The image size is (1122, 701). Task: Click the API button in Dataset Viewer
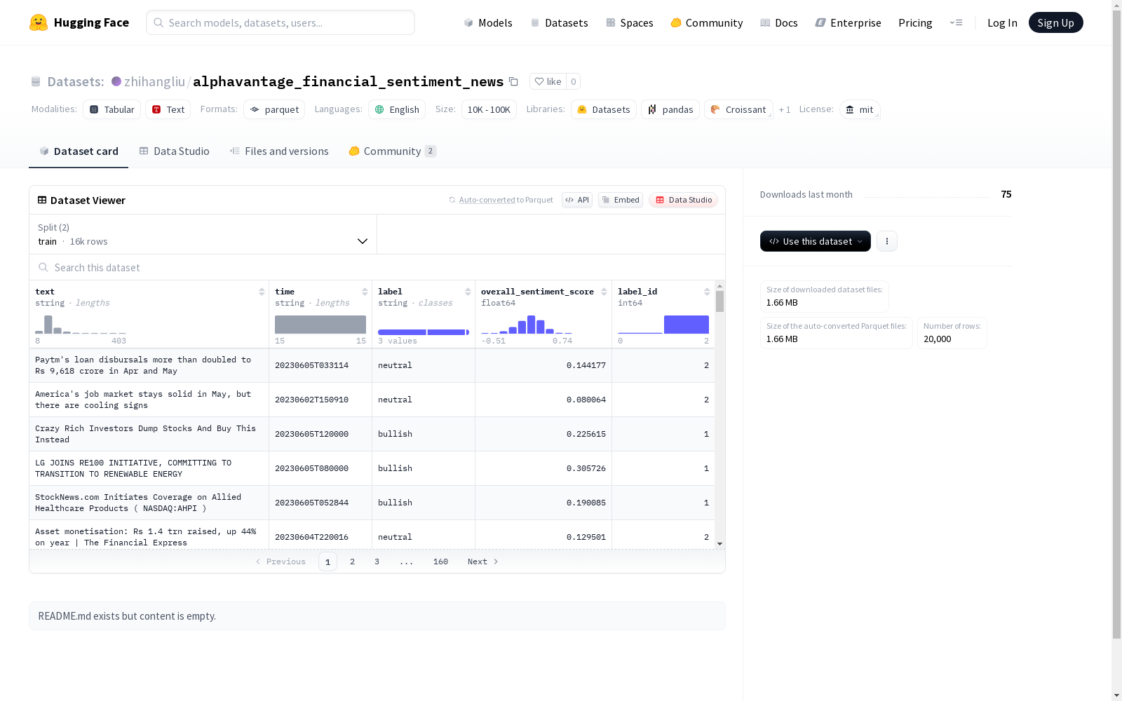coord(577,200)
